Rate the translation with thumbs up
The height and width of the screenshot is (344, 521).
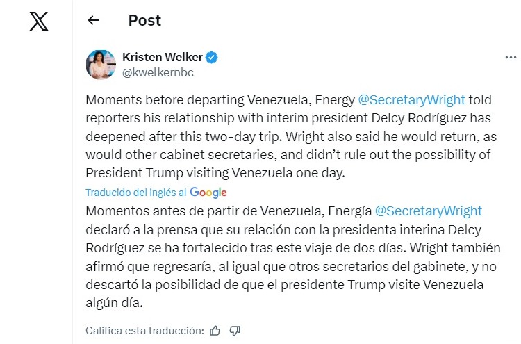[x=215, y=331]
